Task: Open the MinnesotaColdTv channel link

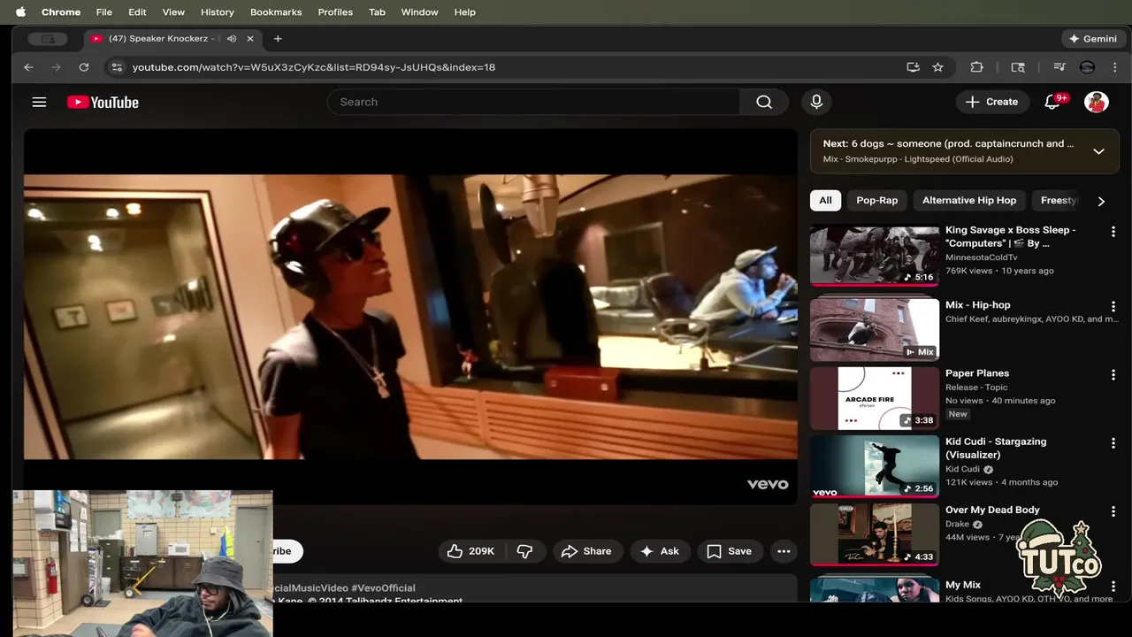Action: 981,257
